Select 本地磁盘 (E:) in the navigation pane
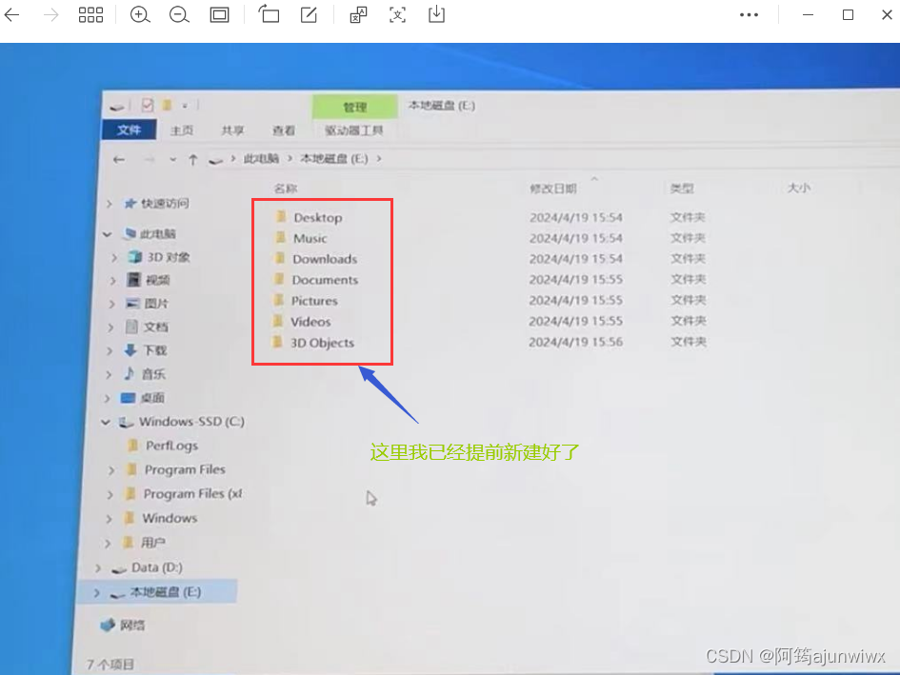Screen dimensions: 900x675 (166, 592)
